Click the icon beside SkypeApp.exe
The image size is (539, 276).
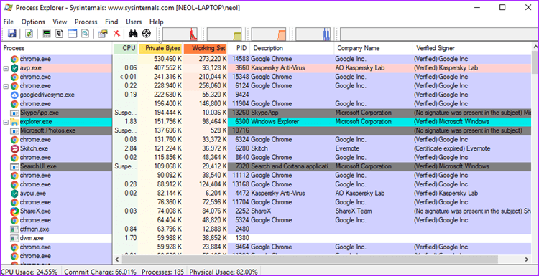click(x=14, y=113)
